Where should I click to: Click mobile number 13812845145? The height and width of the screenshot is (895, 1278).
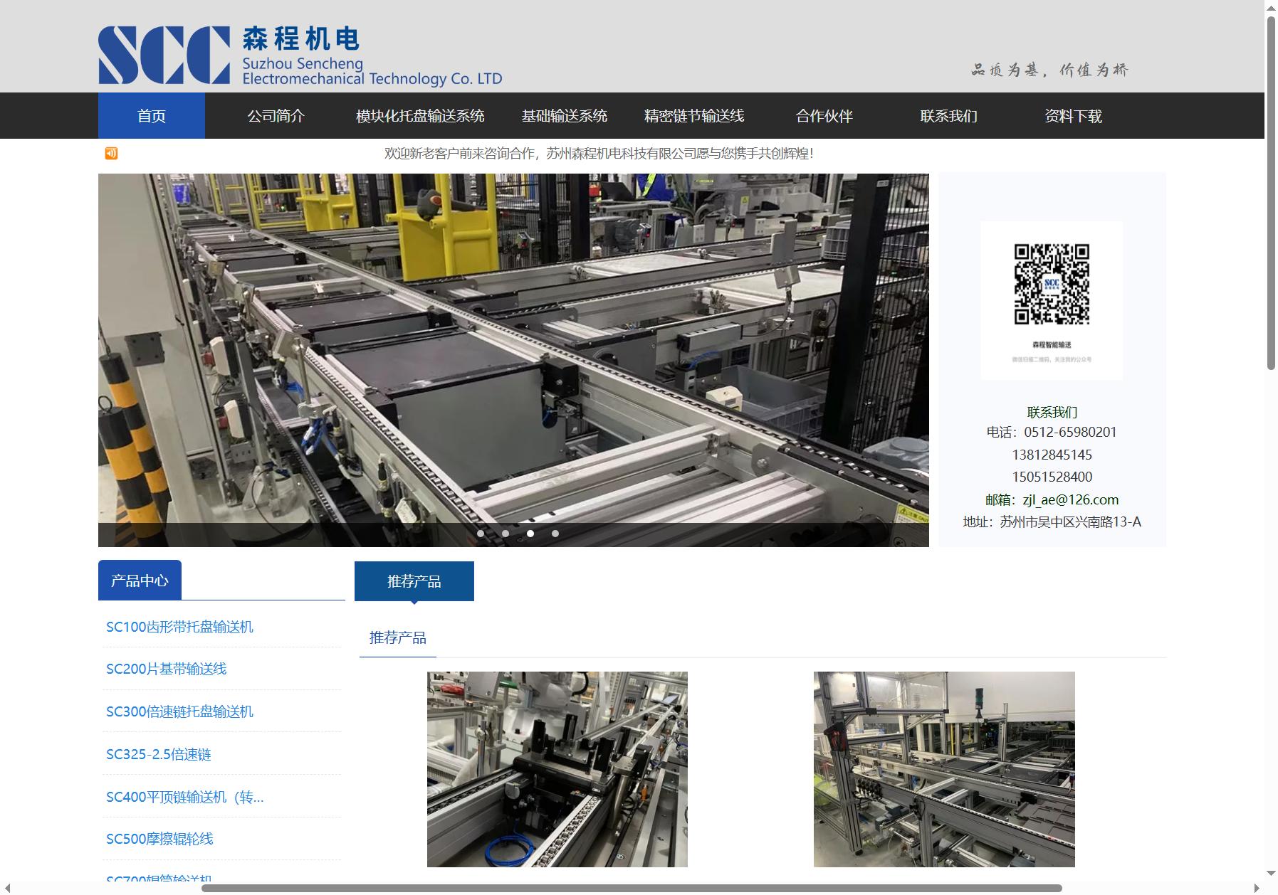(1052, 455)
